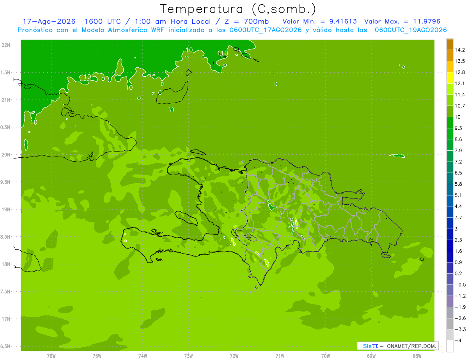Pick the green swatch between 9.3 and 10
Image resolution: width=468 pixels, height=361 pixels.
[x=450, y=123]
